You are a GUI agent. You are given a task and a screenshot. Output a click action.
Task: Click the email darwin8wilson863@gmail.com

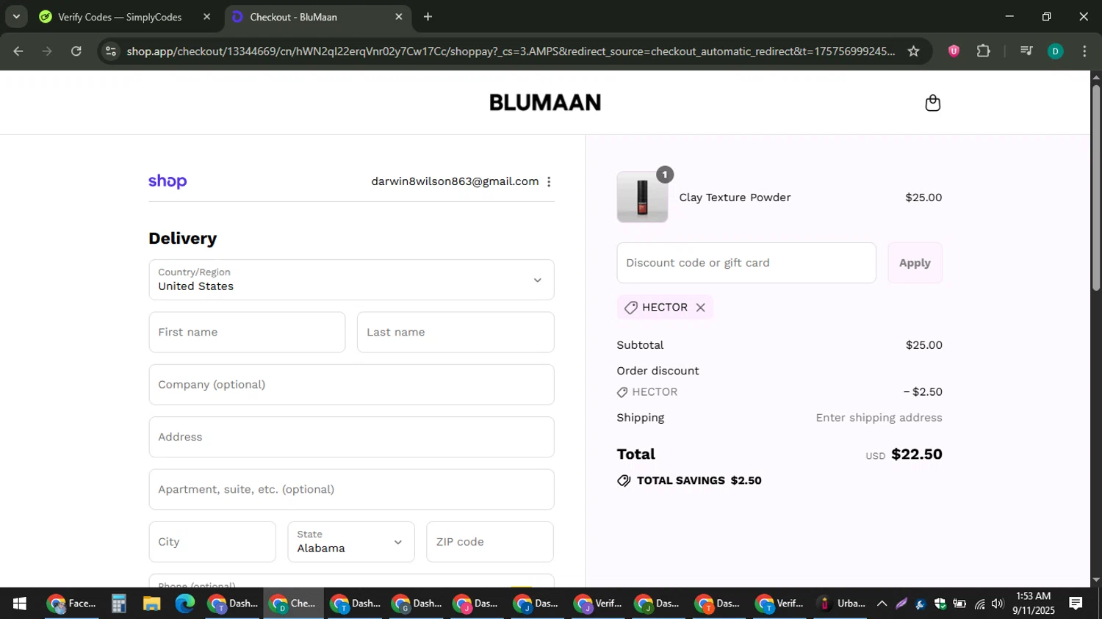(x=455, y=181)
